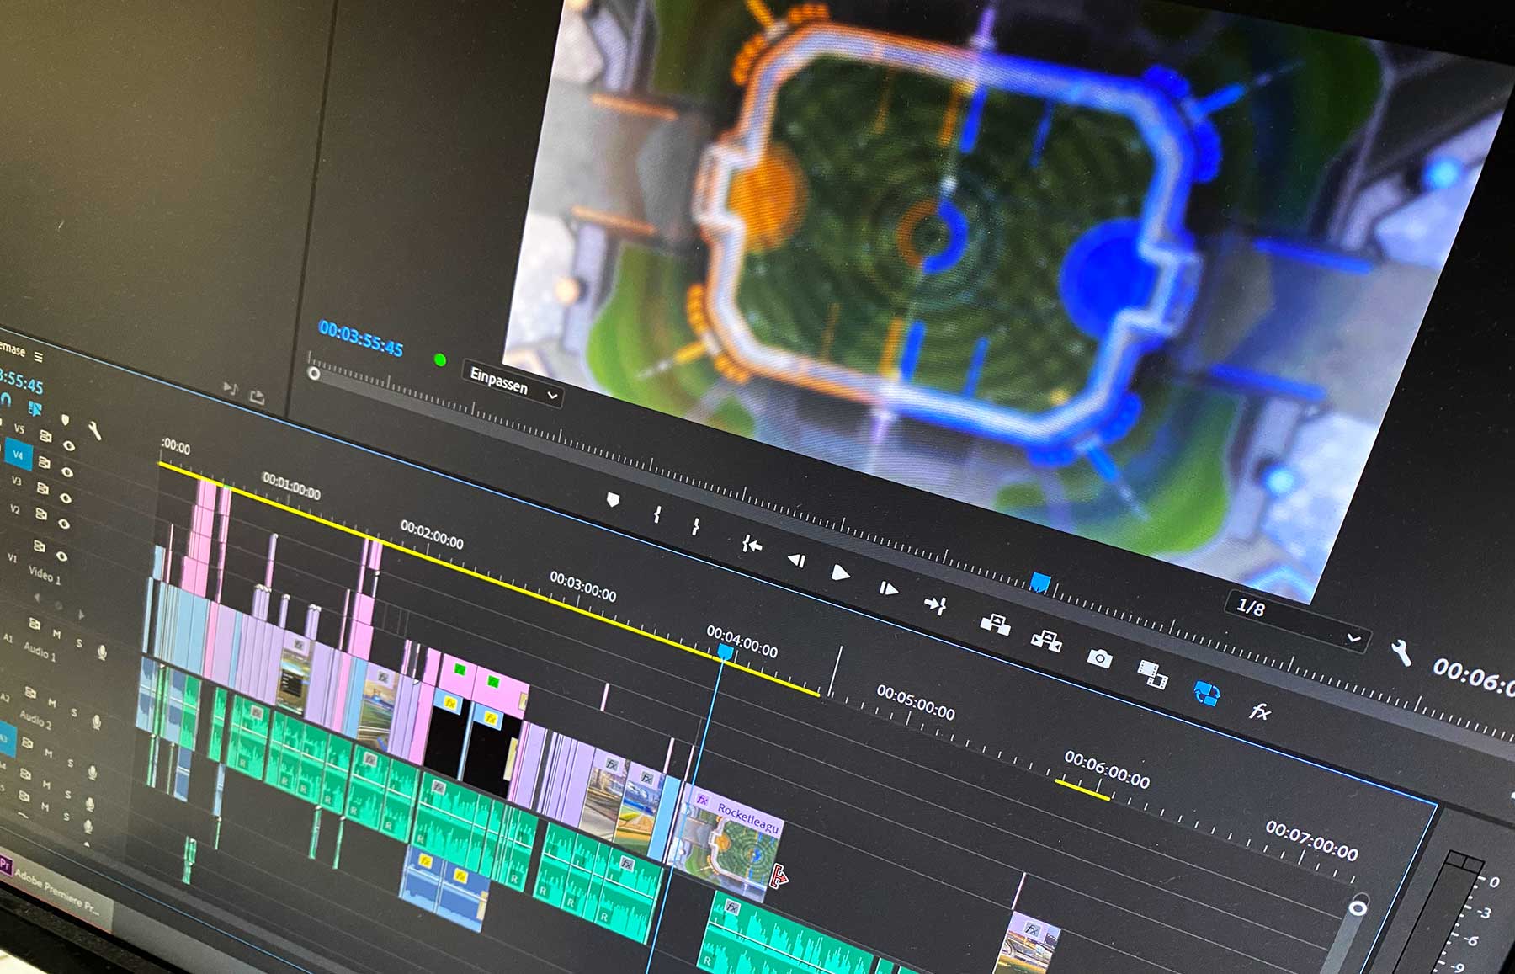Select the V3 track target label
The height and width of the screenshot is (974, 1515).
[16, 481]
